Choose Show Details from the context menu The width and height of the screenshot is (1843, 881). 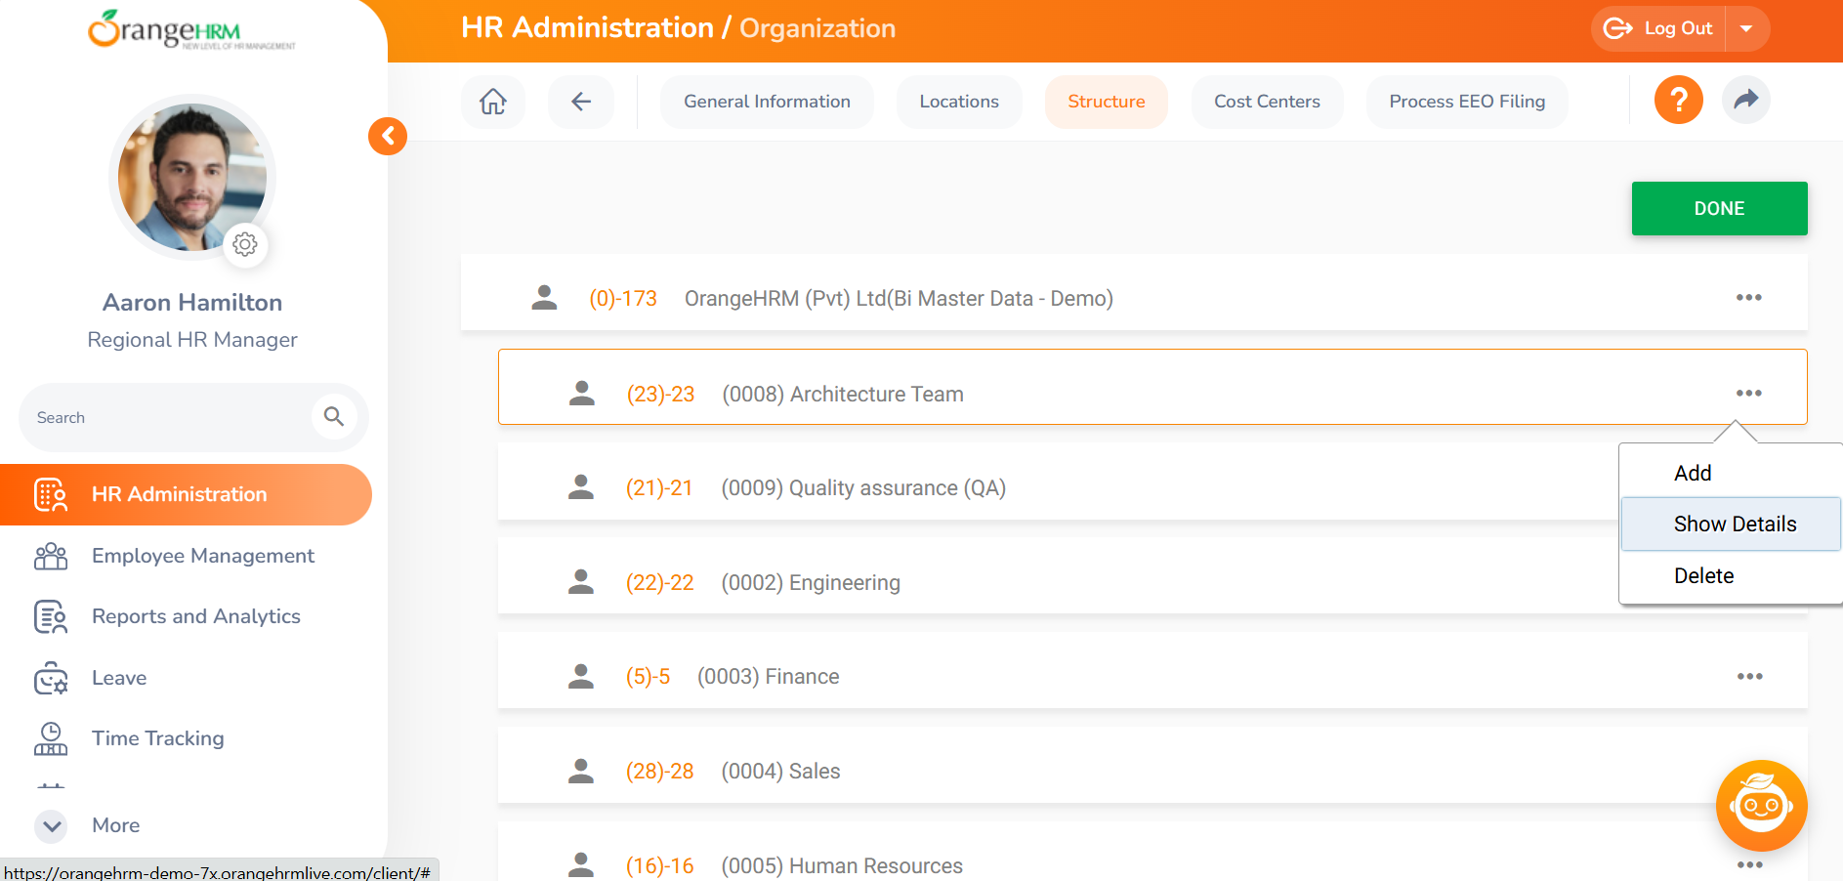coord(1731,524)
